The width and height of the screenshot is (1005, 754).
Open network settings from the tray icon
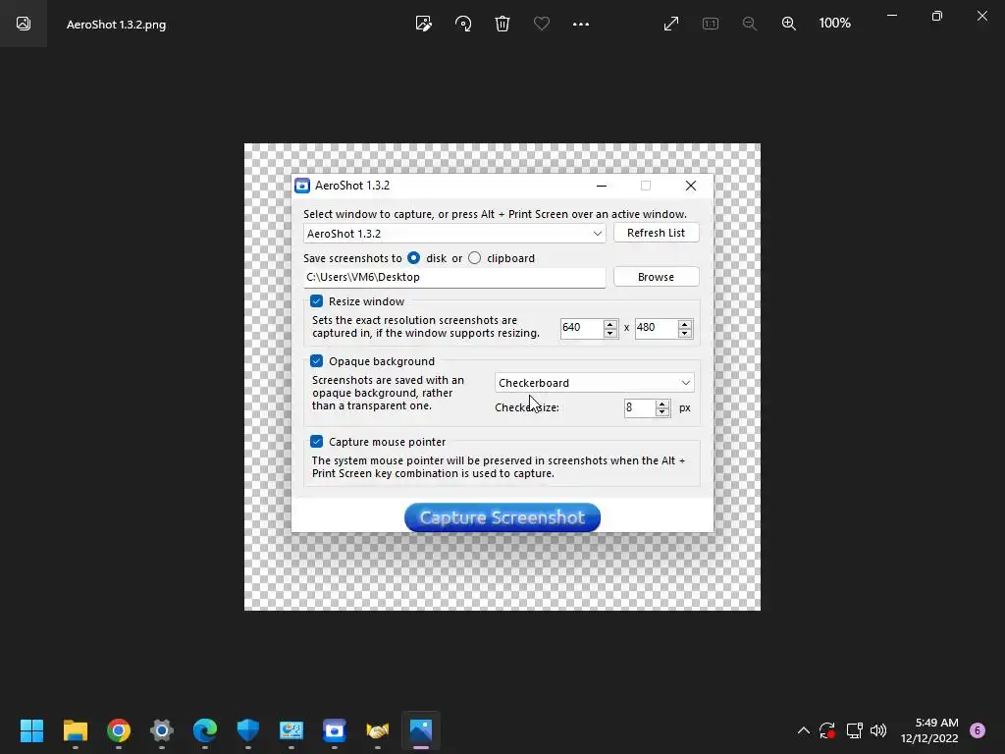click(854, 730)
